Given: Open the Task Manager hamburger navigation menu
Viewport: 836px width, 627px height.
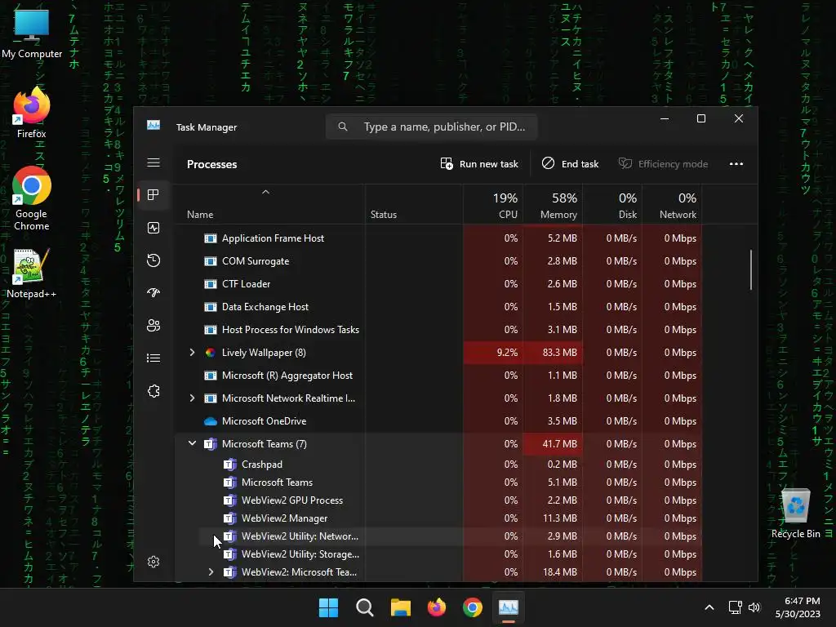Looking at the screenshot, I should 153,162.
